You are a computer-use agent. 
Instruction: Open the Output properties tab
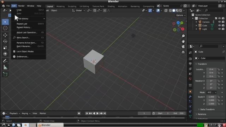tap(190, 64)
